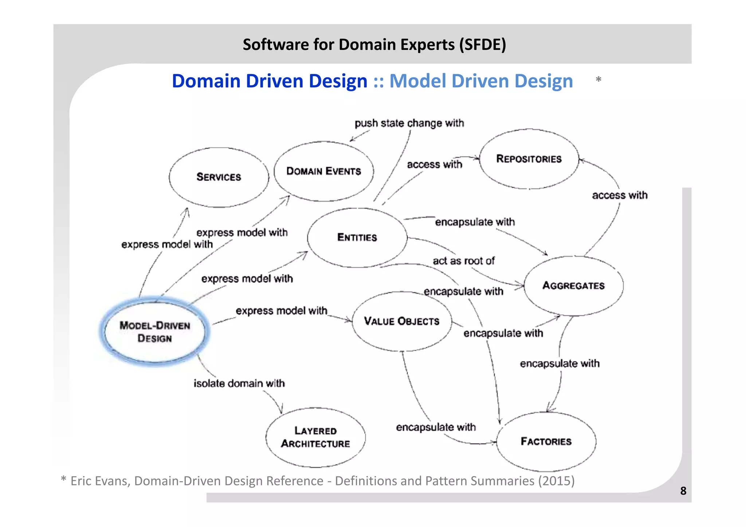Click 'express model with' label pointing to Entities
Image resolution: width=746 pixels, height=527 pixels.
click(x=247, y=279)
